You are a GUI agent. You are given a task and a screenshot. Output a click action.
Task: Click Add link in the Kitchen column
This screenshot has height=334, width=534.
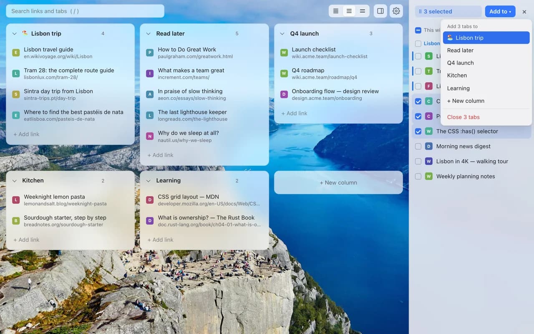pyautogui.click(x=26, y=240)
